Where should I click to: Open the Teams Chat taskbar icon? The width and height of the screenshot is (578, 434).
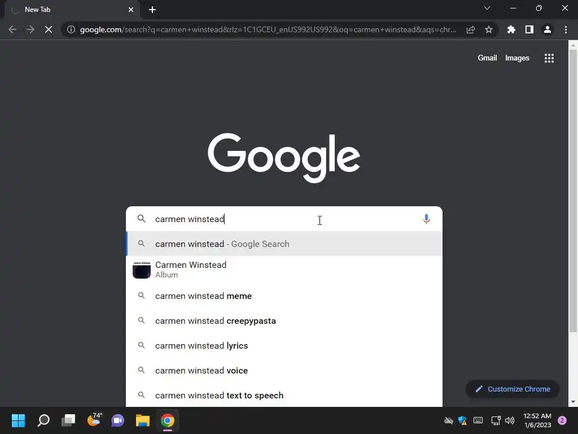[x=118, y=420]
